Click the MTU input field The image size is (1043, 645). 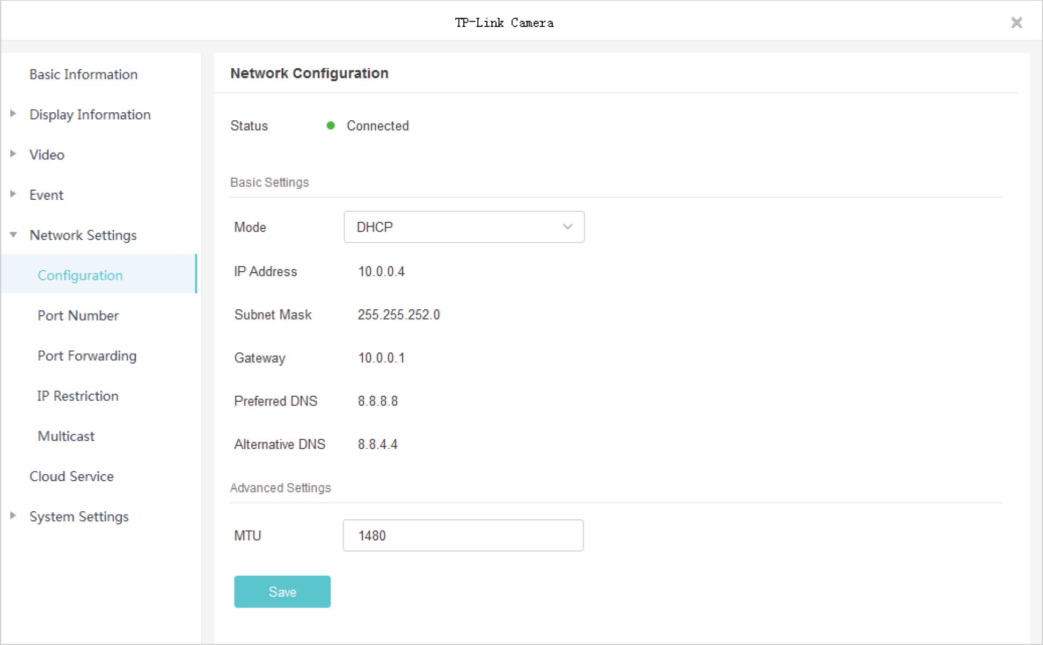click(463, 535)
